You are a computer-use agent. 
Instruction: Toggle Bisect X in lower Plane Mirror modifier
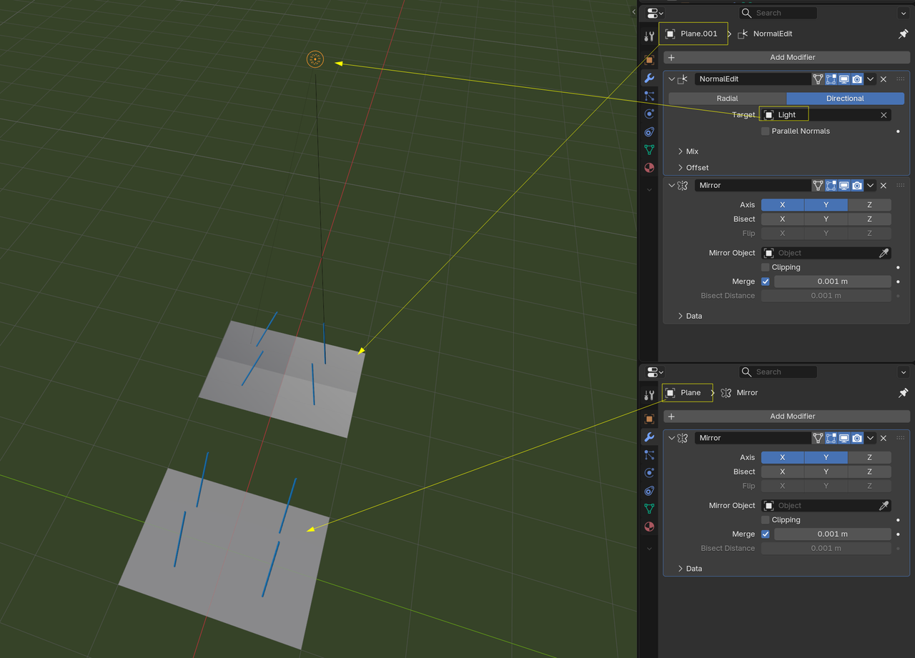point(782,472)
